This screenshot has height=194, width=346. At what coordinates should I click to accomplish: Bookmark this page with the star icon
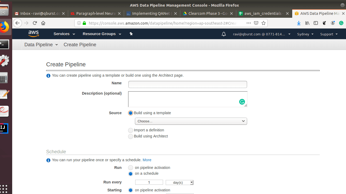coord(264,23)
